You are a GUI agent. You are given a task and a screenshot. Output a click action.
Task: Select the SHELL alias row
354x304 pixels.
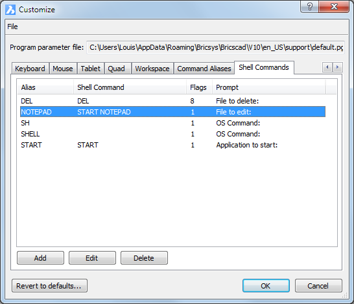172,134
